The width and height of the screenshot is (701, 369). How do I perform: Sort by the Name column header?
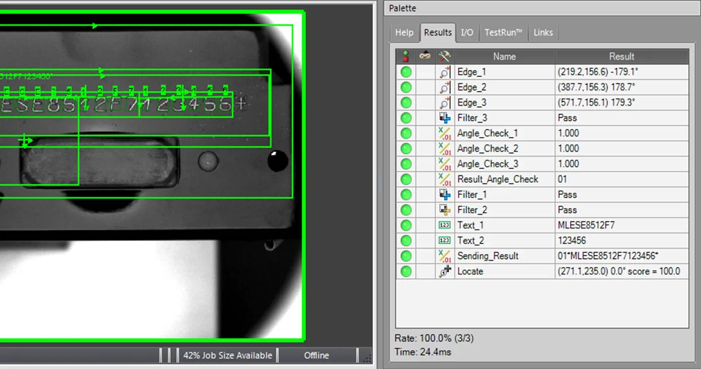click(504, 56)
